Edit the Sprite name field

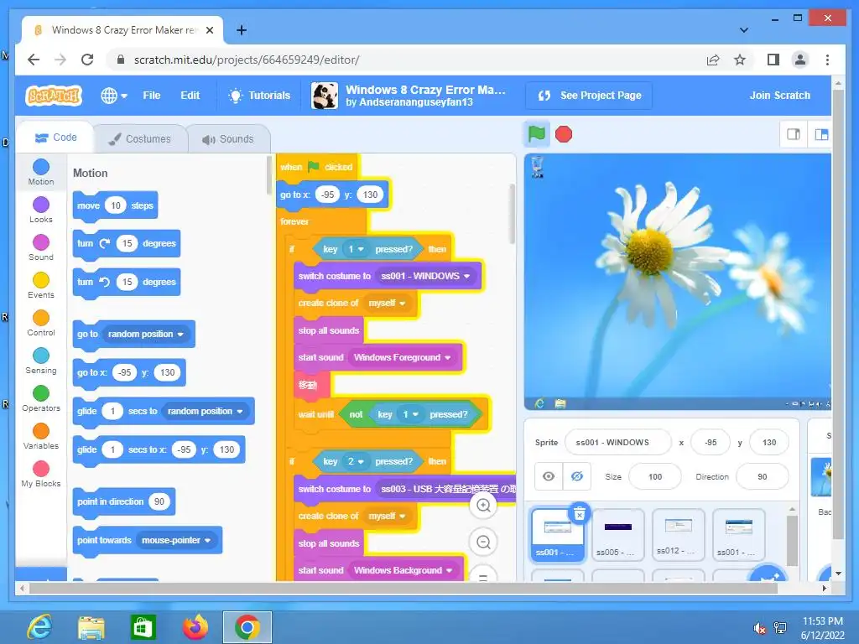(617, 443)
